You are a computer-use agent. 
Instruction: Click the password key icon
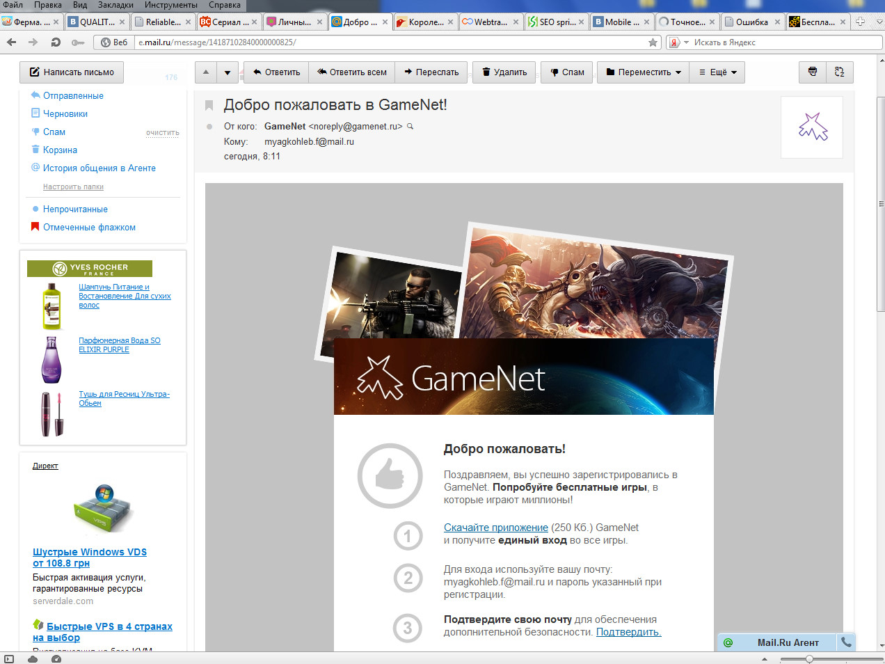coord(78,42)
